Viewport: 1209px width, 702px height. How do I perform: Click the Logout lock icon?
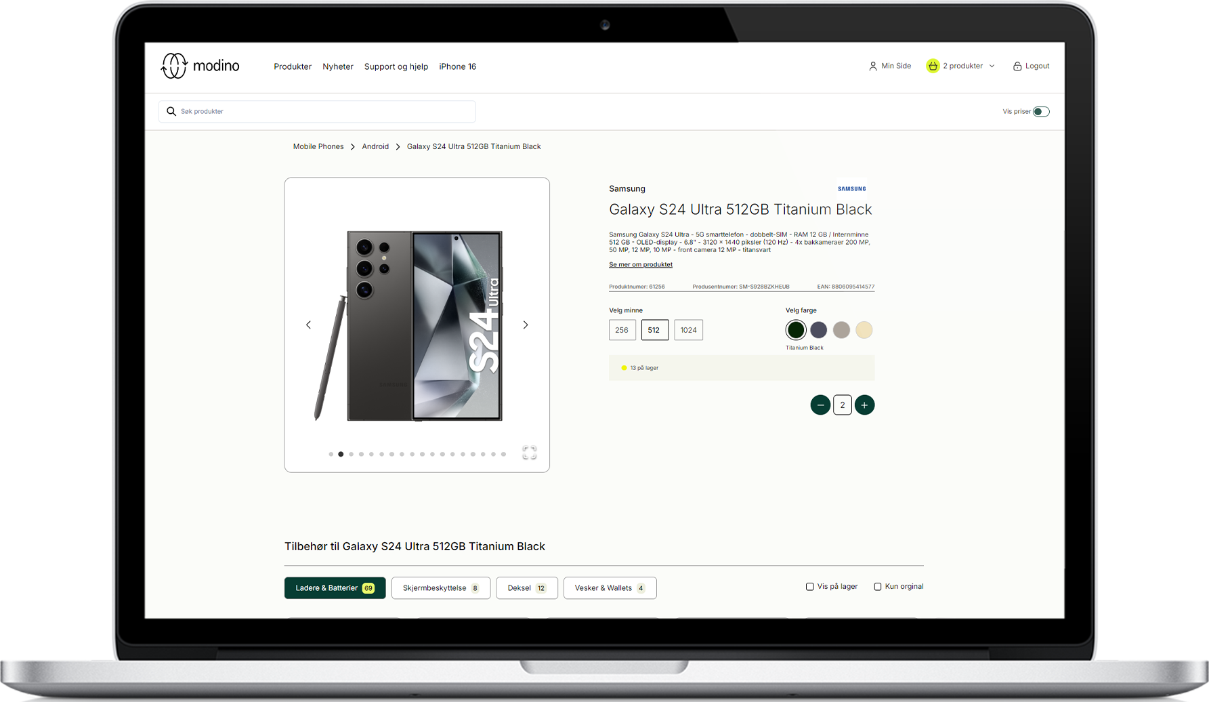1017,66
